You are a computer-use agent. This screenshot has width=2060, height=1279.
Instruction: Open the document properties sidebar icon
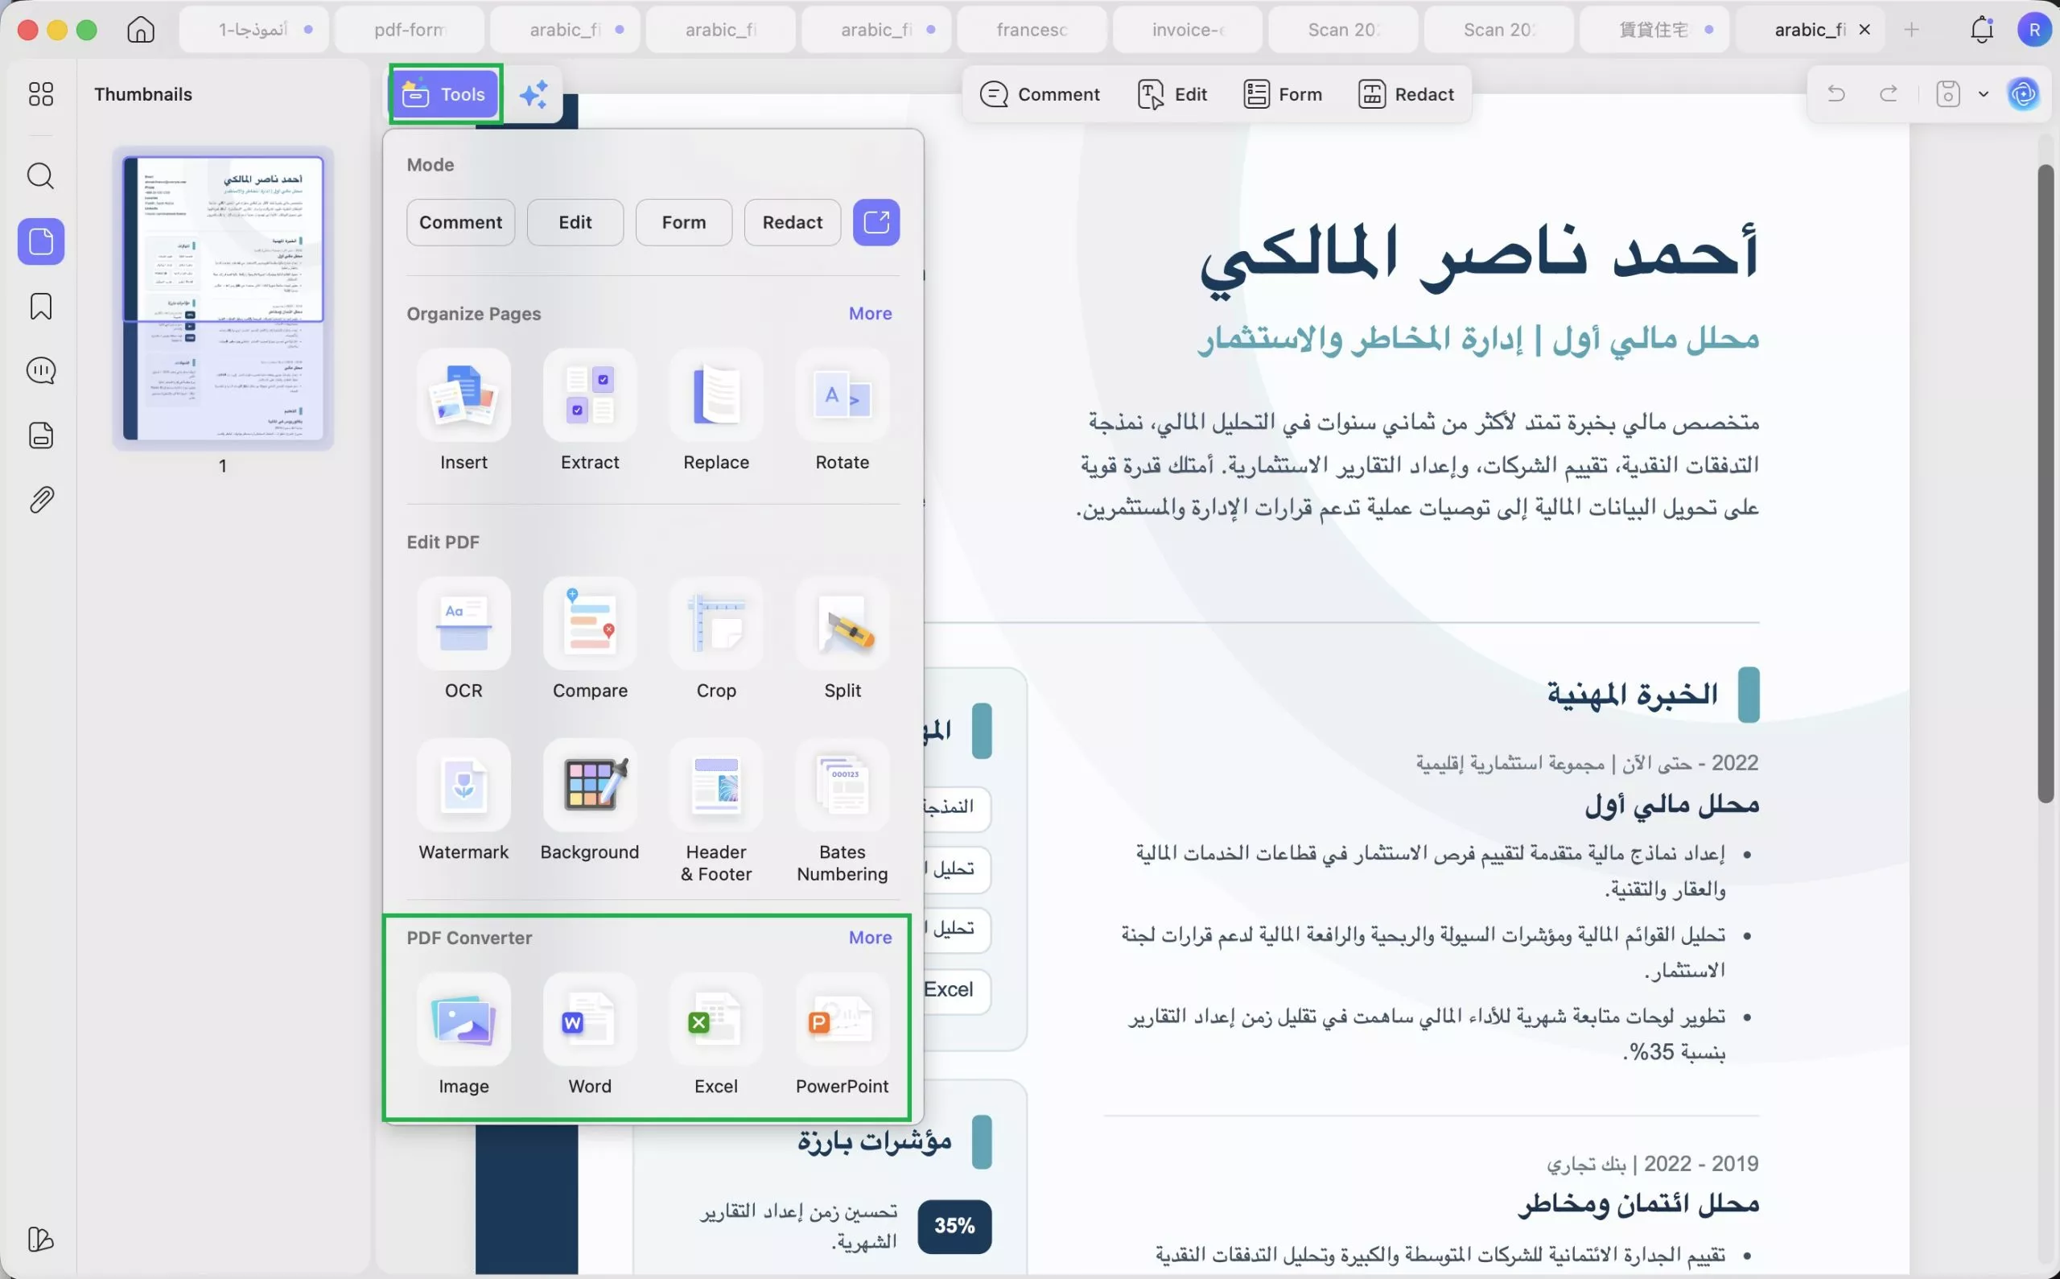40,435
